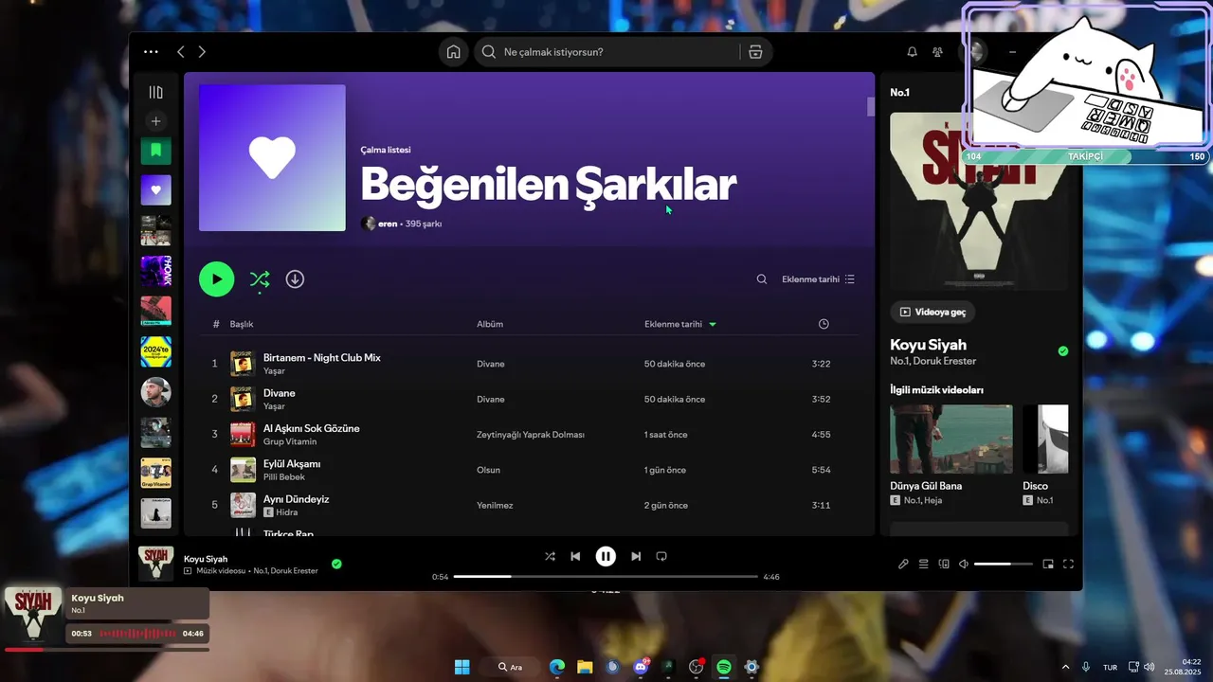Open Discord from the taskbar

(x=641, y=667)
